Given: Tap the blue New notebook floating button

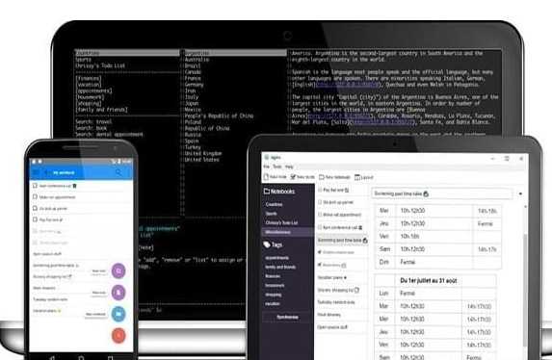Looking at the screenshot, I should pos(118,314).
